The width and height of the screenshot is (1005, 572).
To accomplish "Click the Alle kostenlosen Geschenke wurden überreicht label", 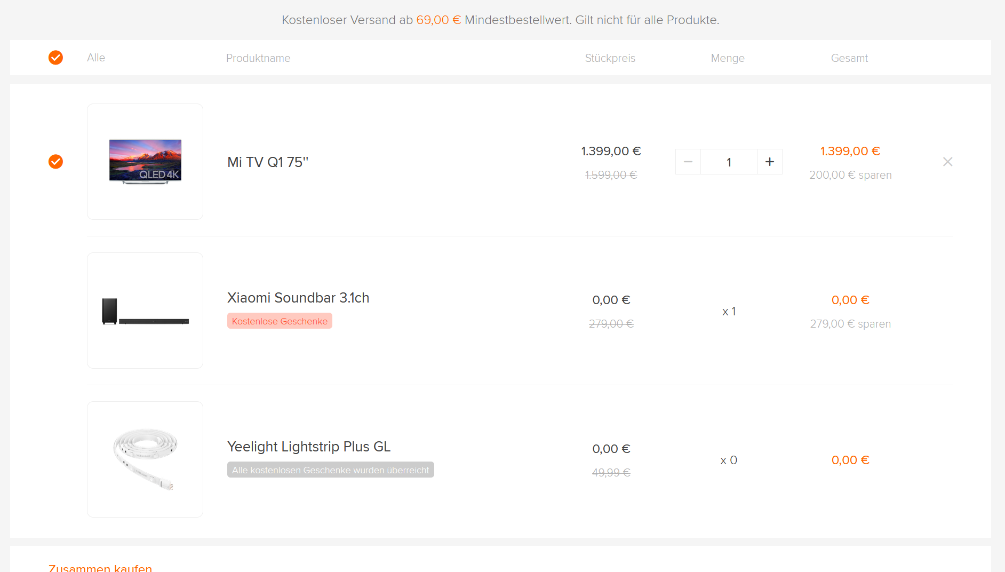I will click(330, 470).
